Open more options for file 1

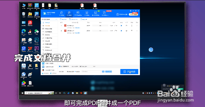(137, 26)
